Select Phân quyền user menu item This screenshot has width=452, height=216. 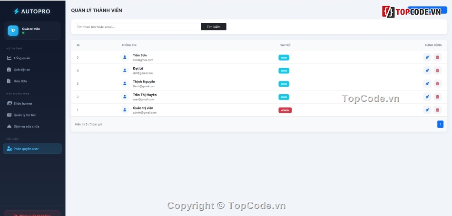click(32, 149)
